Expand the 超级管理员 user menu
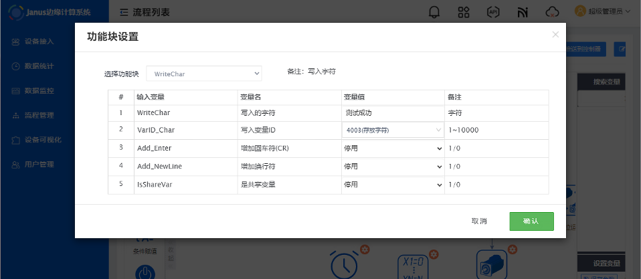Screen dimensions: 641x279 click(603, 11)
